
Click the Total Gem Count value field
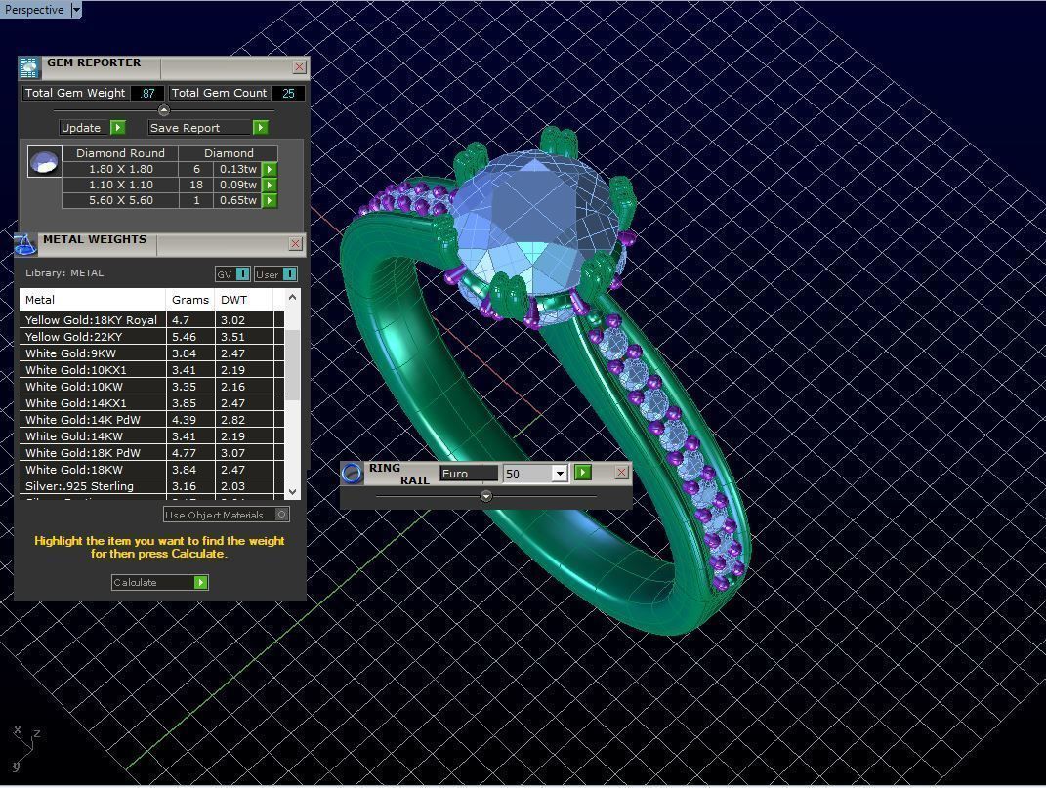tap(288, 94)
